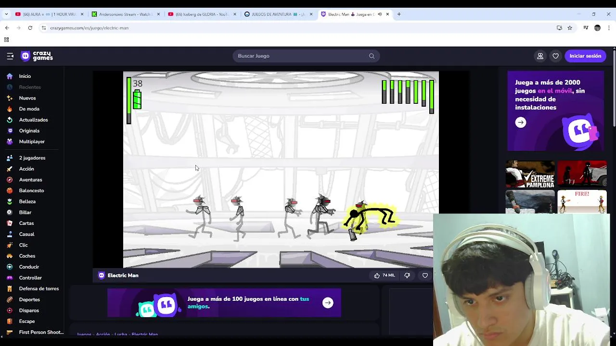This screenshot has height=346, width=616.
Task: Open Recientes in the sidebar
Action: [30, 87]
